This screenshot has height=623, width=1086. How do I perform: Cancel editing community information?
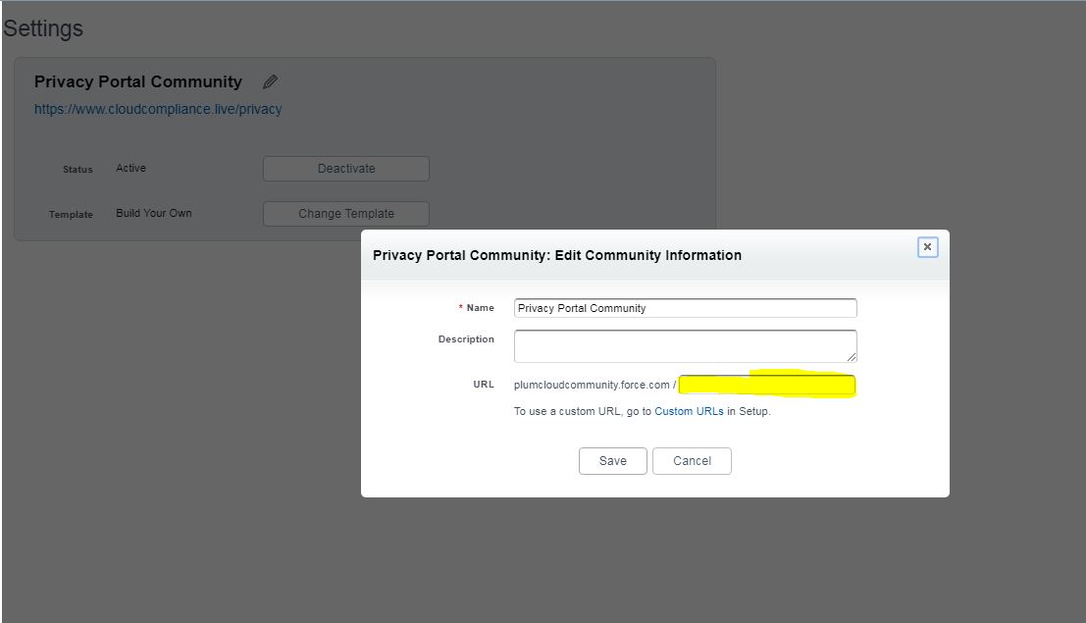[x=692, y=461]
